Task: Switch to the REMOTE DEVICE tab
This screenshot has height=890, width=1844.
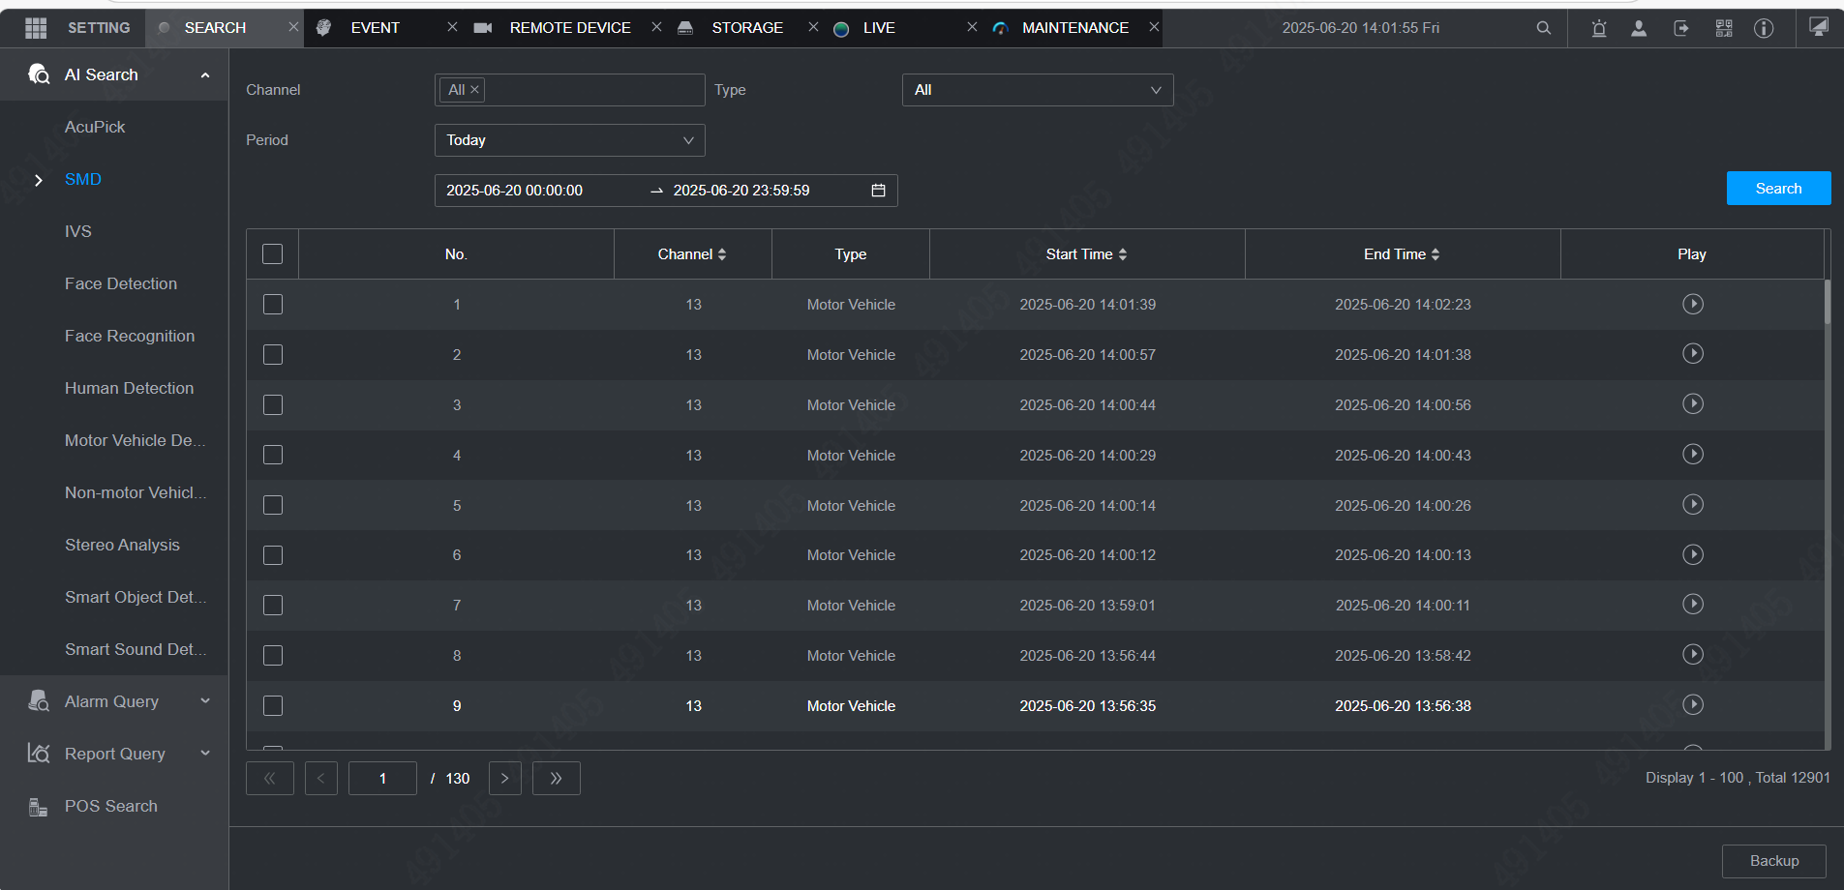Action: [x=570, y=28]
